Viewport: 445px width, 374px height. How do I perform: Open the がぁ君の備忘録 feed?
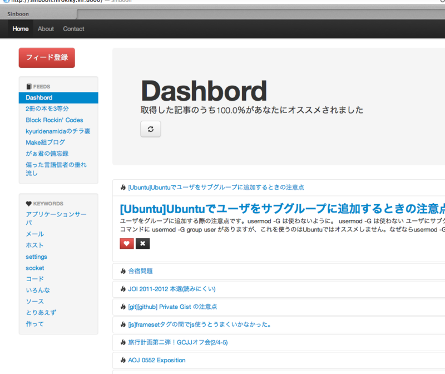(x=47, y=154)
